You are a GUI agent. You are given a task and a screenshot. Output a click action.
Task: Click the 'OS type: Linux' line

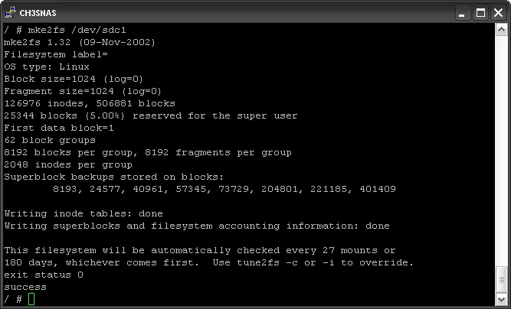click(x=47, y=67)
